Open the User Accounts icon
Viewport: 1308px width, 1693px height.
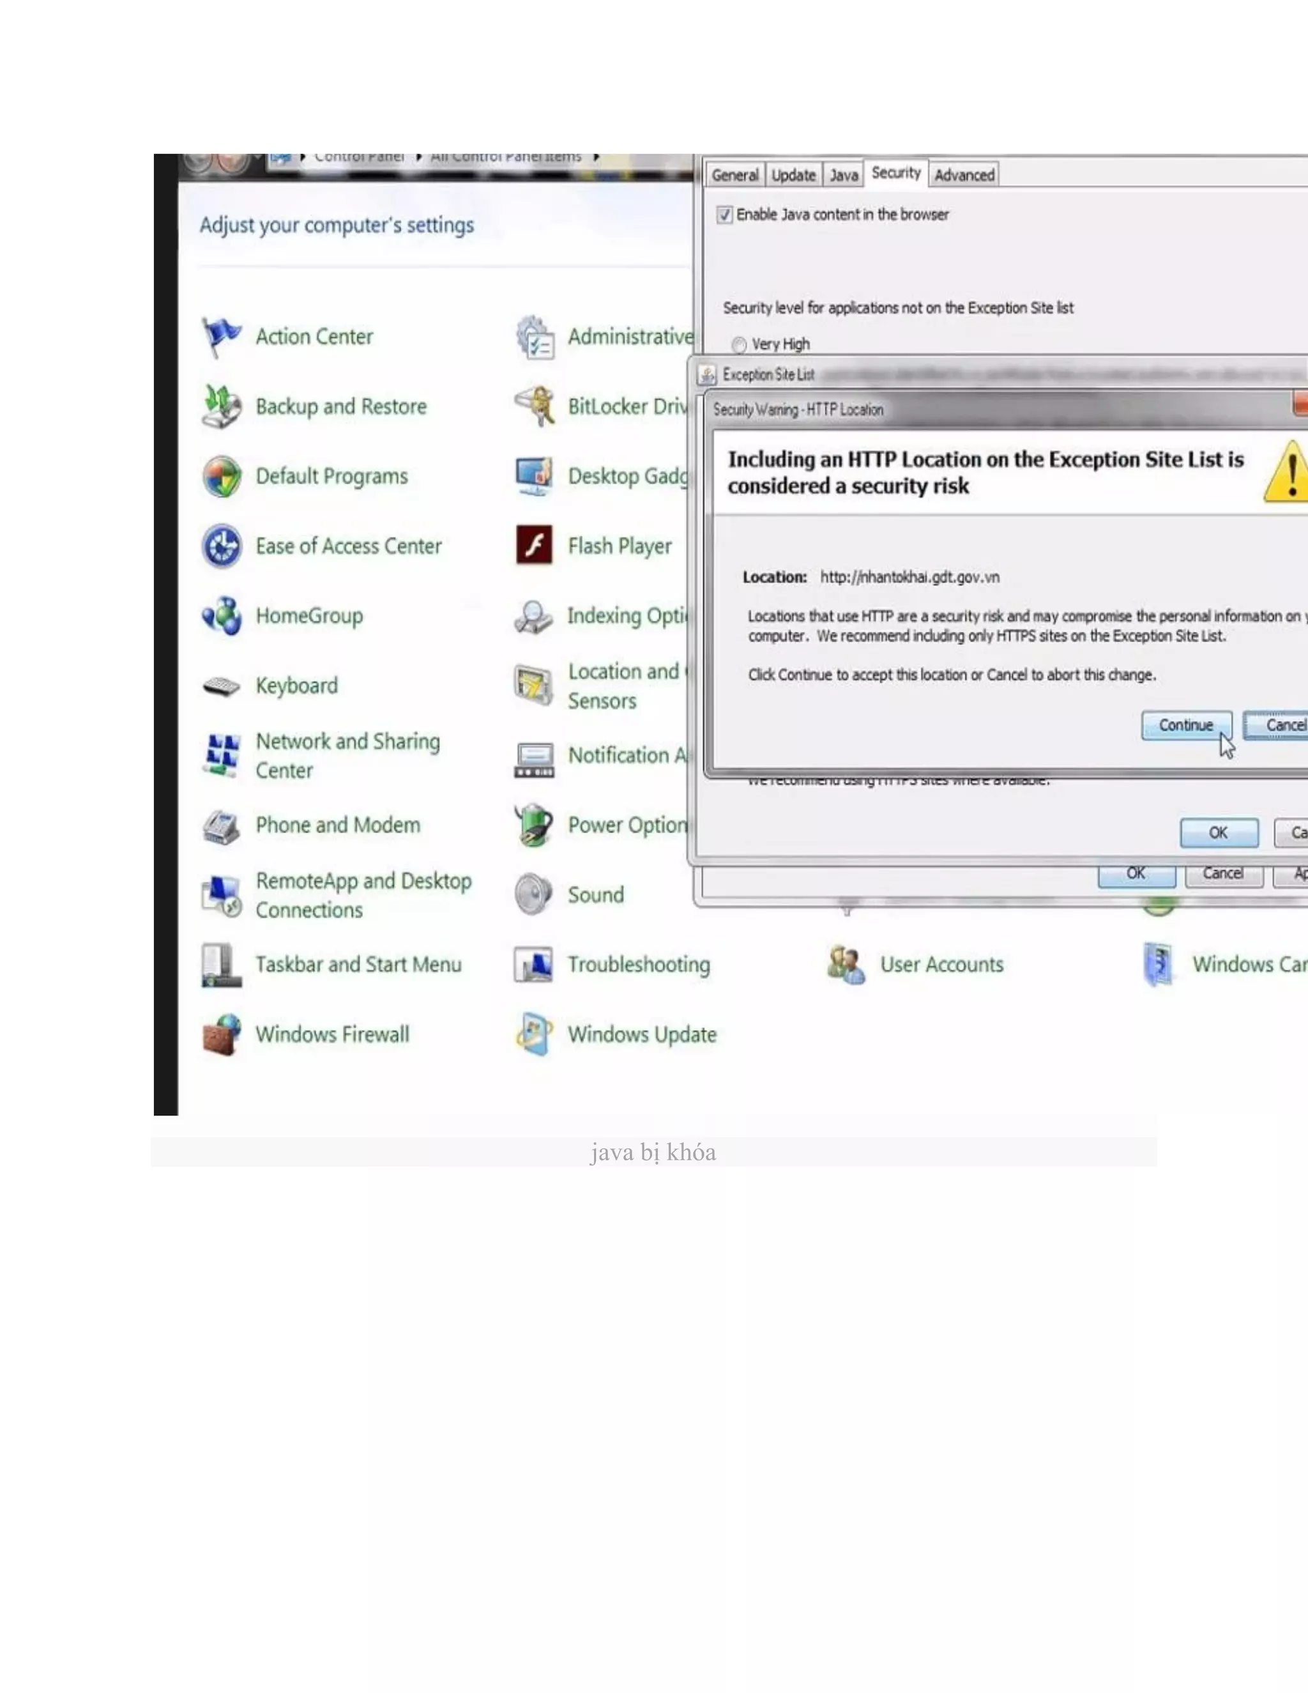pyautogui.click(x=846, y=965)
